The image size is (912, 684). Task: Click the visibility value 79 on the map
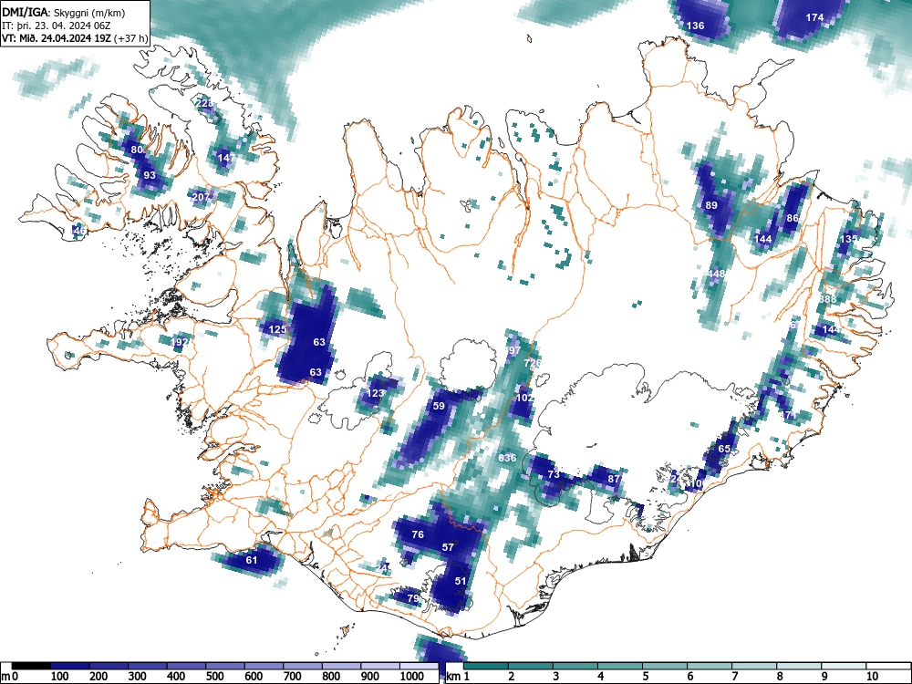pos(413,598)
